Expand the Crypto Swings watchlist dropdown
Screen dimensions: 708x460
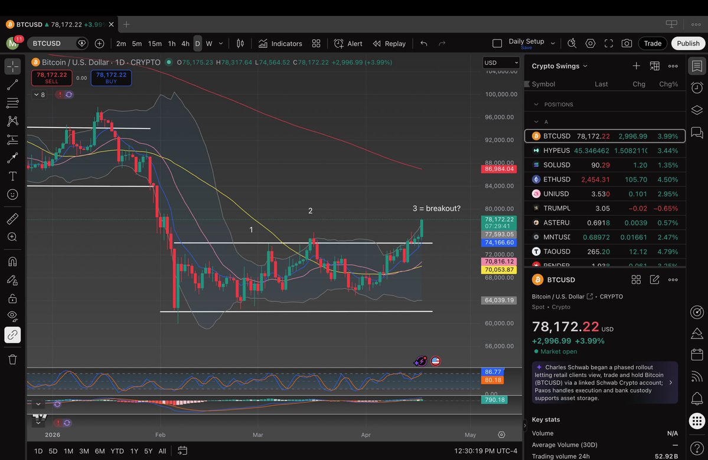pos(560,66)
